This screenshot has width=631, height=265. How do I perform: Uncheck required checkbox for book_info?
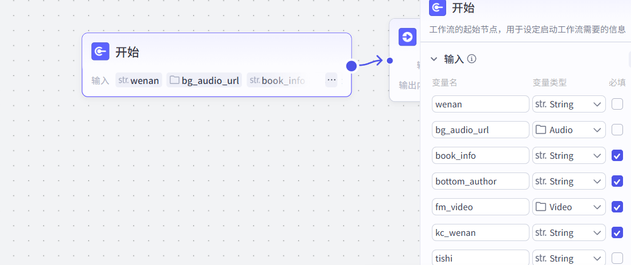[617, 155]
